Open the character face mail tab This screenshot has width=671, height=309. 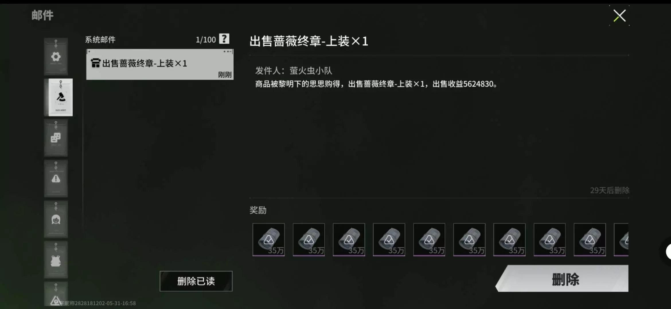point(56,219)
